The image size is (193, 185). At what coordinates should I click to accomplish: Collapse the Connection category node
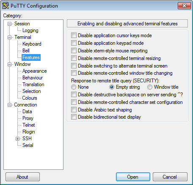coord(9,105)
